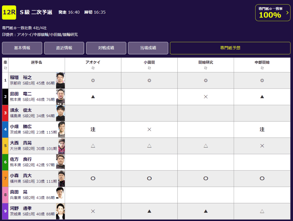Click the red number 3 car swatch
293x221 pixels.
tap(5, 113)
